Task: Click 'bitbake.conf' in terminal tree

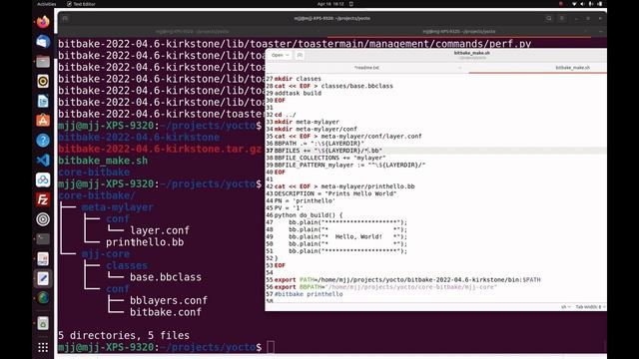Action: point(166,312)
